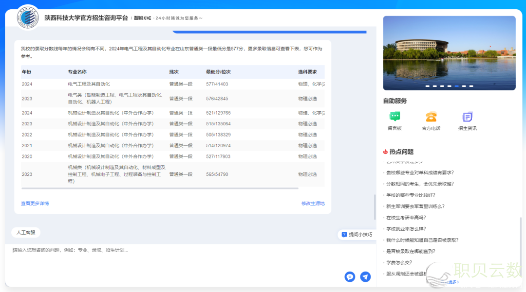Open the 留言板 message board icon
The width and height of the screenshot is (526, 292).
(395, 117)
